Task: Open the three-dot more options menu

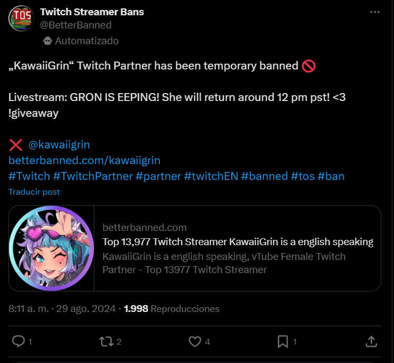Action: [x=375, y=12]
